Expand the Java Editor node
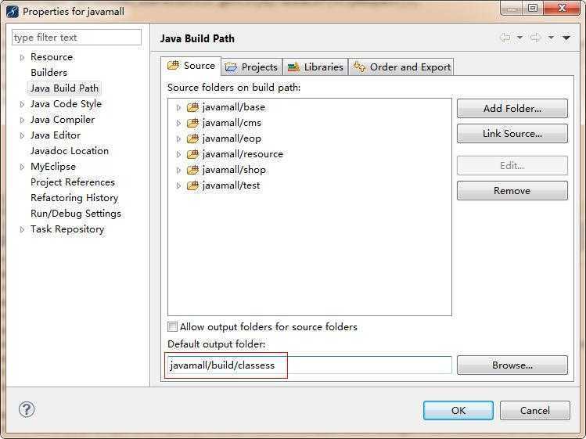The width and height of the screenshot is (586, 439). 22,135
